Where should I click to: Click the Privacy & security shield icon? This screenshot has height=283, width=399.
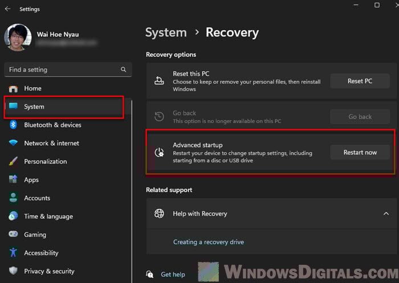coord(13,270)
